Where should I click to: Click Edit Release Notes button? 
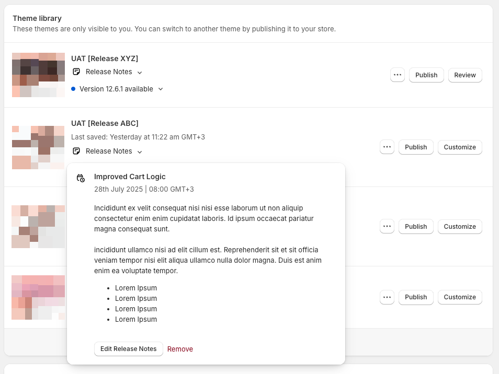click(x=129, y=349)
